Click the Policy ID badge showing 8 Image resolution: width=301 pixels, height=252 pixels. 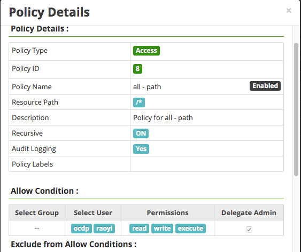click(137, 68)
